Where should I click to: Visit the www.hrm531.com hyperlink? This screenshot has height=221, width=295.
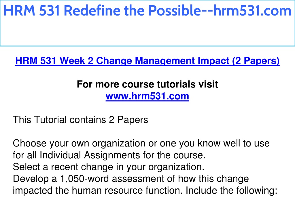(147, 96)
